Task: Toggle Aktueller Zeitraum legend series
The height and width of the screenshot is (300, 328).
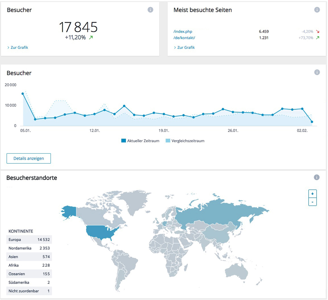Action: 140,141
